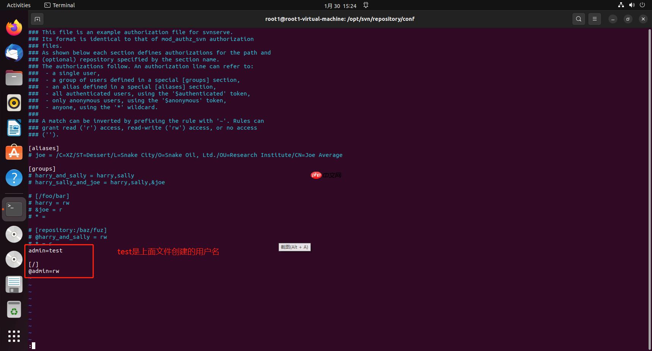Click the '# @harry_and_sally = rw' line
Image resolution: width=652 pixels, height=351 pixels.
tap(68, 237)
